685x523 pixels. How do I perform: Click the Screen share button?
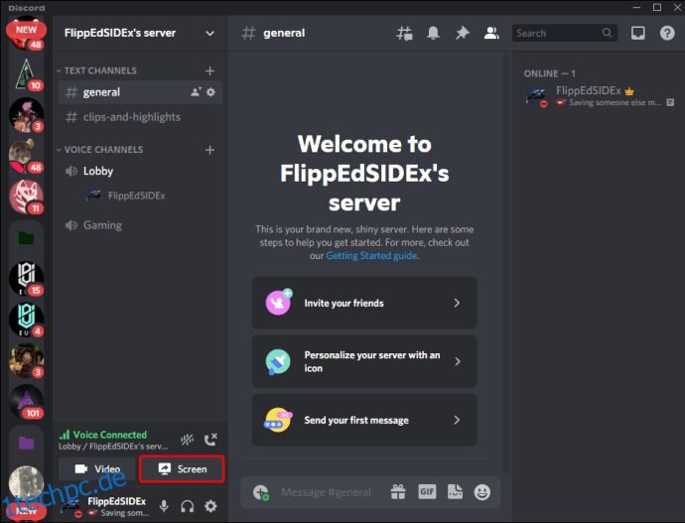(182, 468)
